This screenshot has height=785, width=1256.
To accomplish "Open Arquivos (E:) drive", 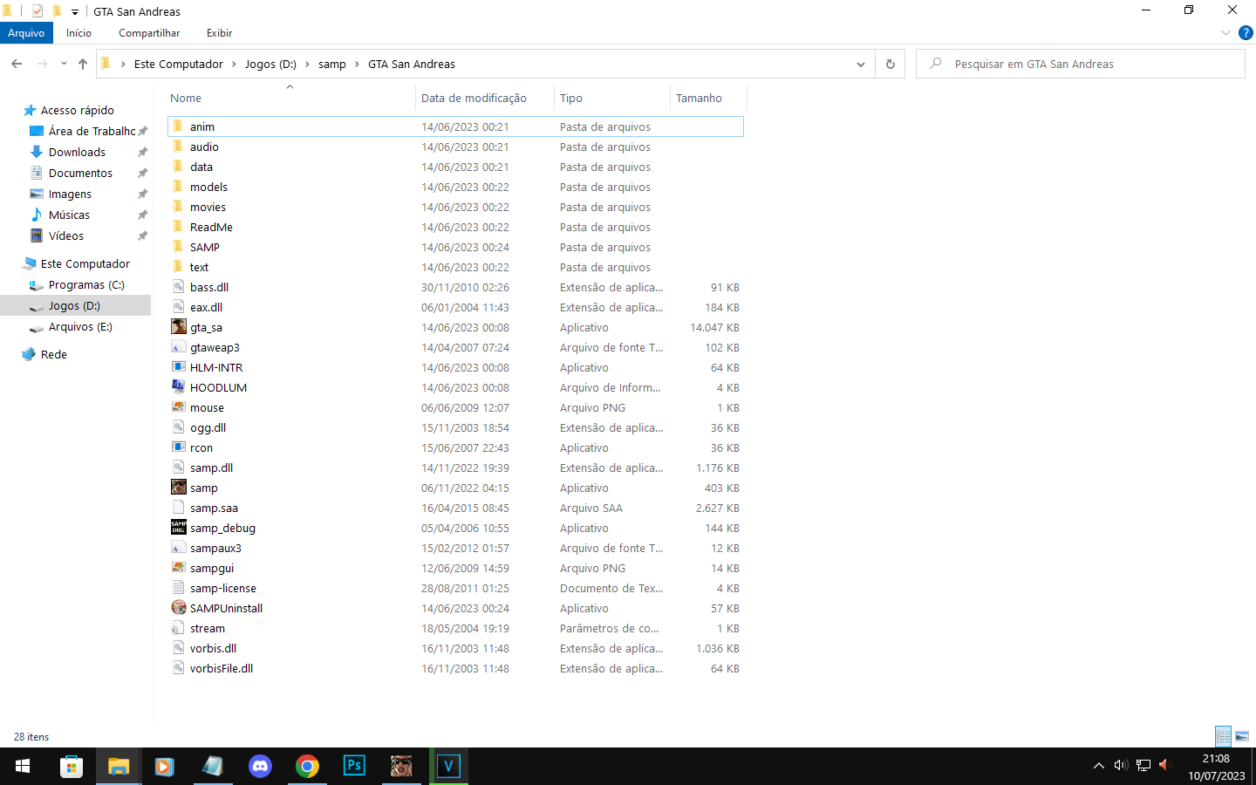I will 80,326.
